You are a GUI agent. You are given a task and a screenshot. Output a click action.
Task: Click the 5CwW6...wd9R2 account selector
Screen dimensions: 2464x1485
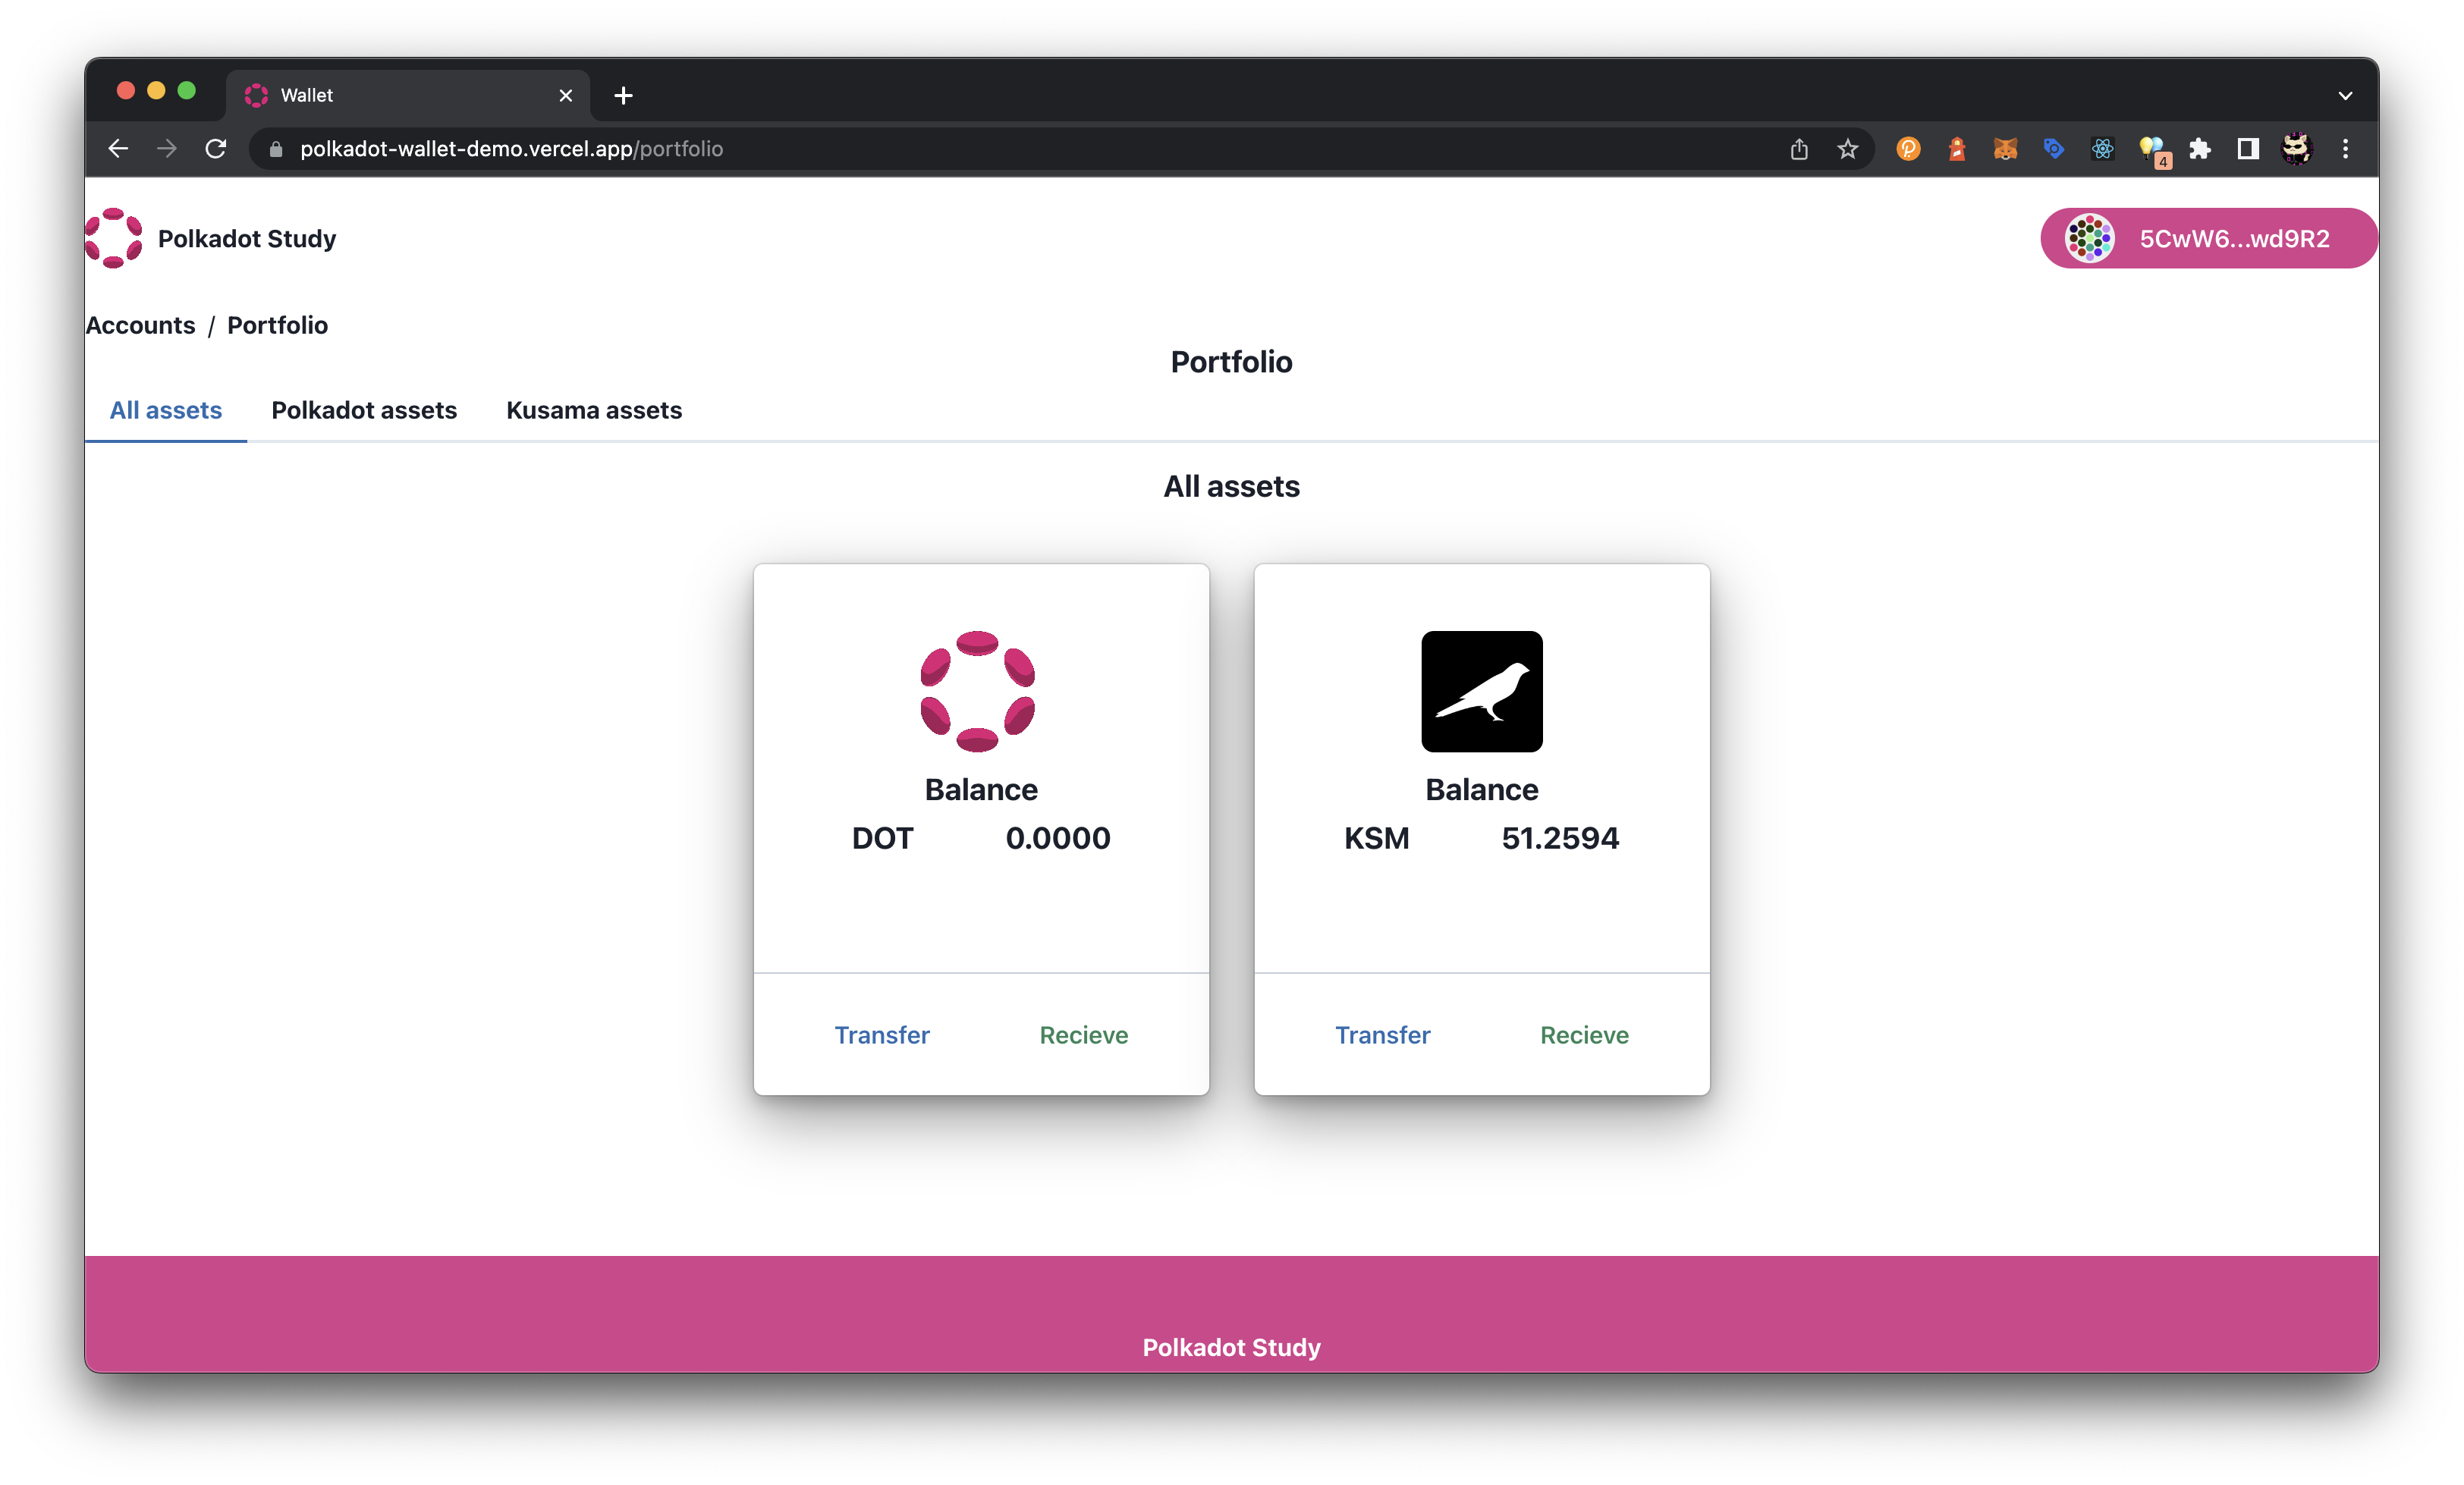pos(2211,237)
